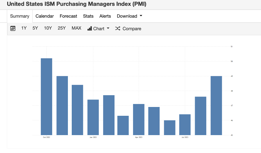
Task: Select the 5Y time range
Action: coord(35,28)
